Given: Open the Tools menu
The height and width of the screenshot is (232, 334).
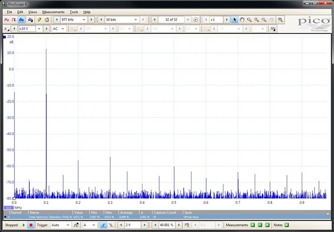Looking at the screenshot, I should point(74,12).
